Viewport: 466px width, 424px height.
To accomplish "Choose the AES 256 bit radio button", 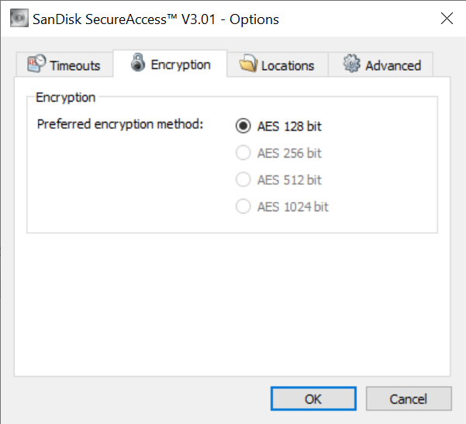I will (x=243, y=153).
